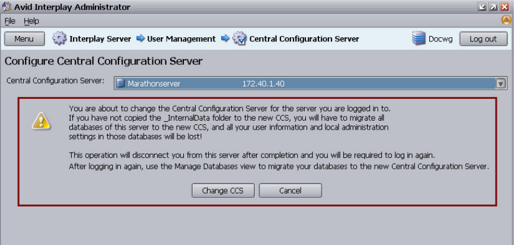Open the Central Configuration Server dropdown arrow
Image resolution: width=514 pixels, height=245 pixels.
pyautogui.click(x=500, y=84)
